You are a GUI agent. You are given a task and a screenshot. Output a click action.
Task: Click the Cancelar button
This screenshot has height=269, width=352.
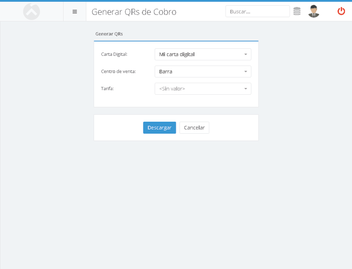[194, 128]
